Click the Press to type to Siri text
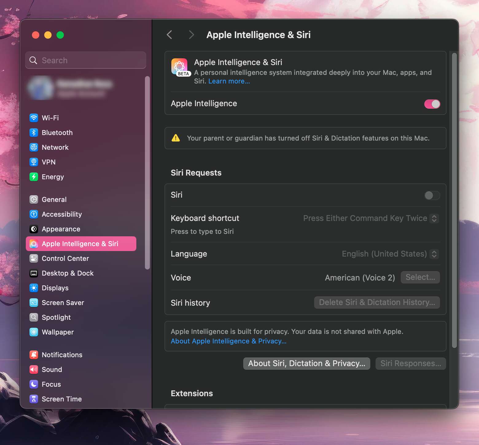 coord(202,232)
